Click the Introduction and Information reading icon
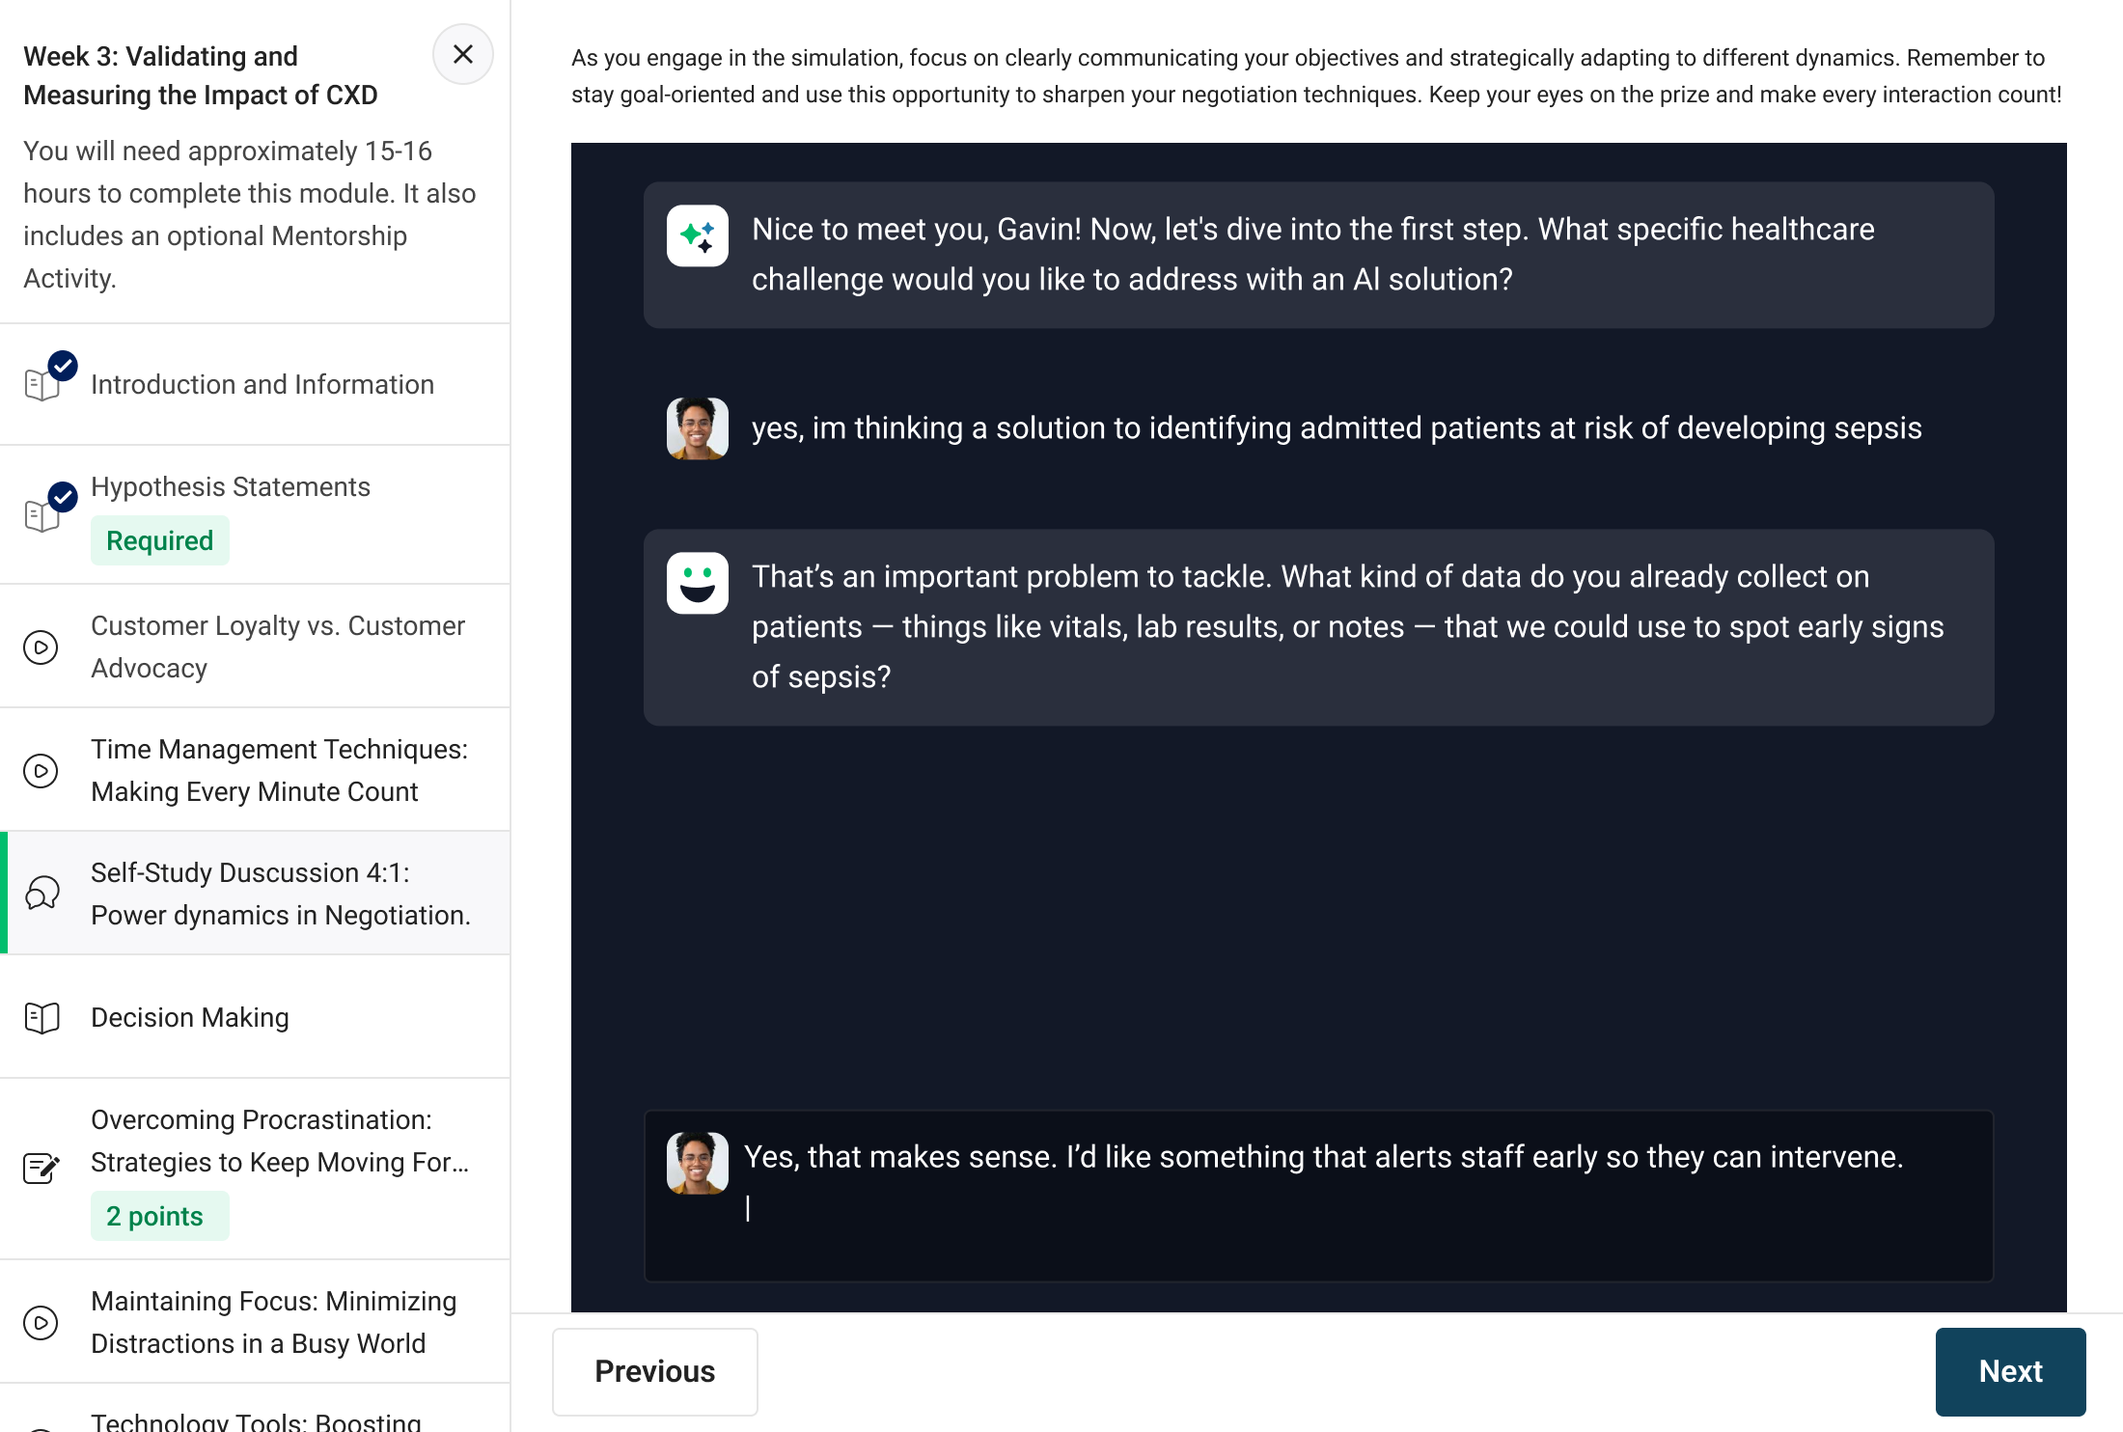Screen dimensions: 2123x1432 (43, 384)
